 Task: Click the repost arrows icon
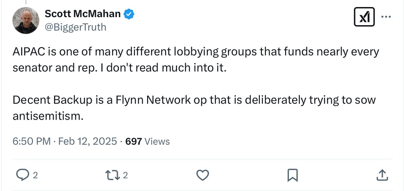coord(112,175)
